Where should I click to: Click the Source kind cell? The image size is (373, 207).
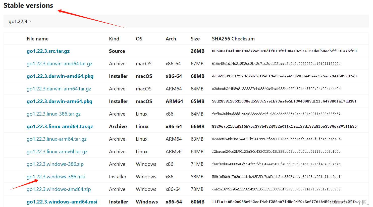pos(117,51)
